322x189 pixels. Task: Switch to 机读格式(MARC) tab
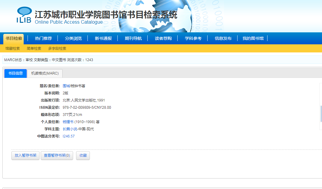[x=45, y=73]
